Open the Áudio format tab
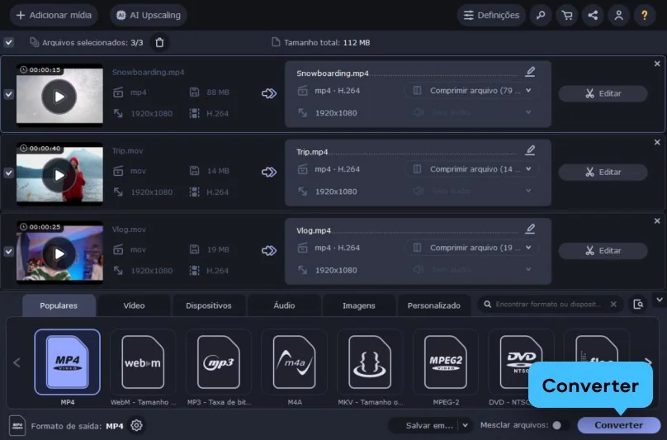This screenshot has width=667, height=440. coord(283,305)
